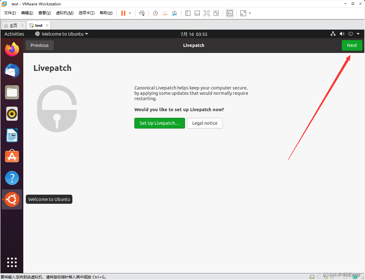365x280 pixels.
Task: Click the green Next button
Action: point(352,45)
